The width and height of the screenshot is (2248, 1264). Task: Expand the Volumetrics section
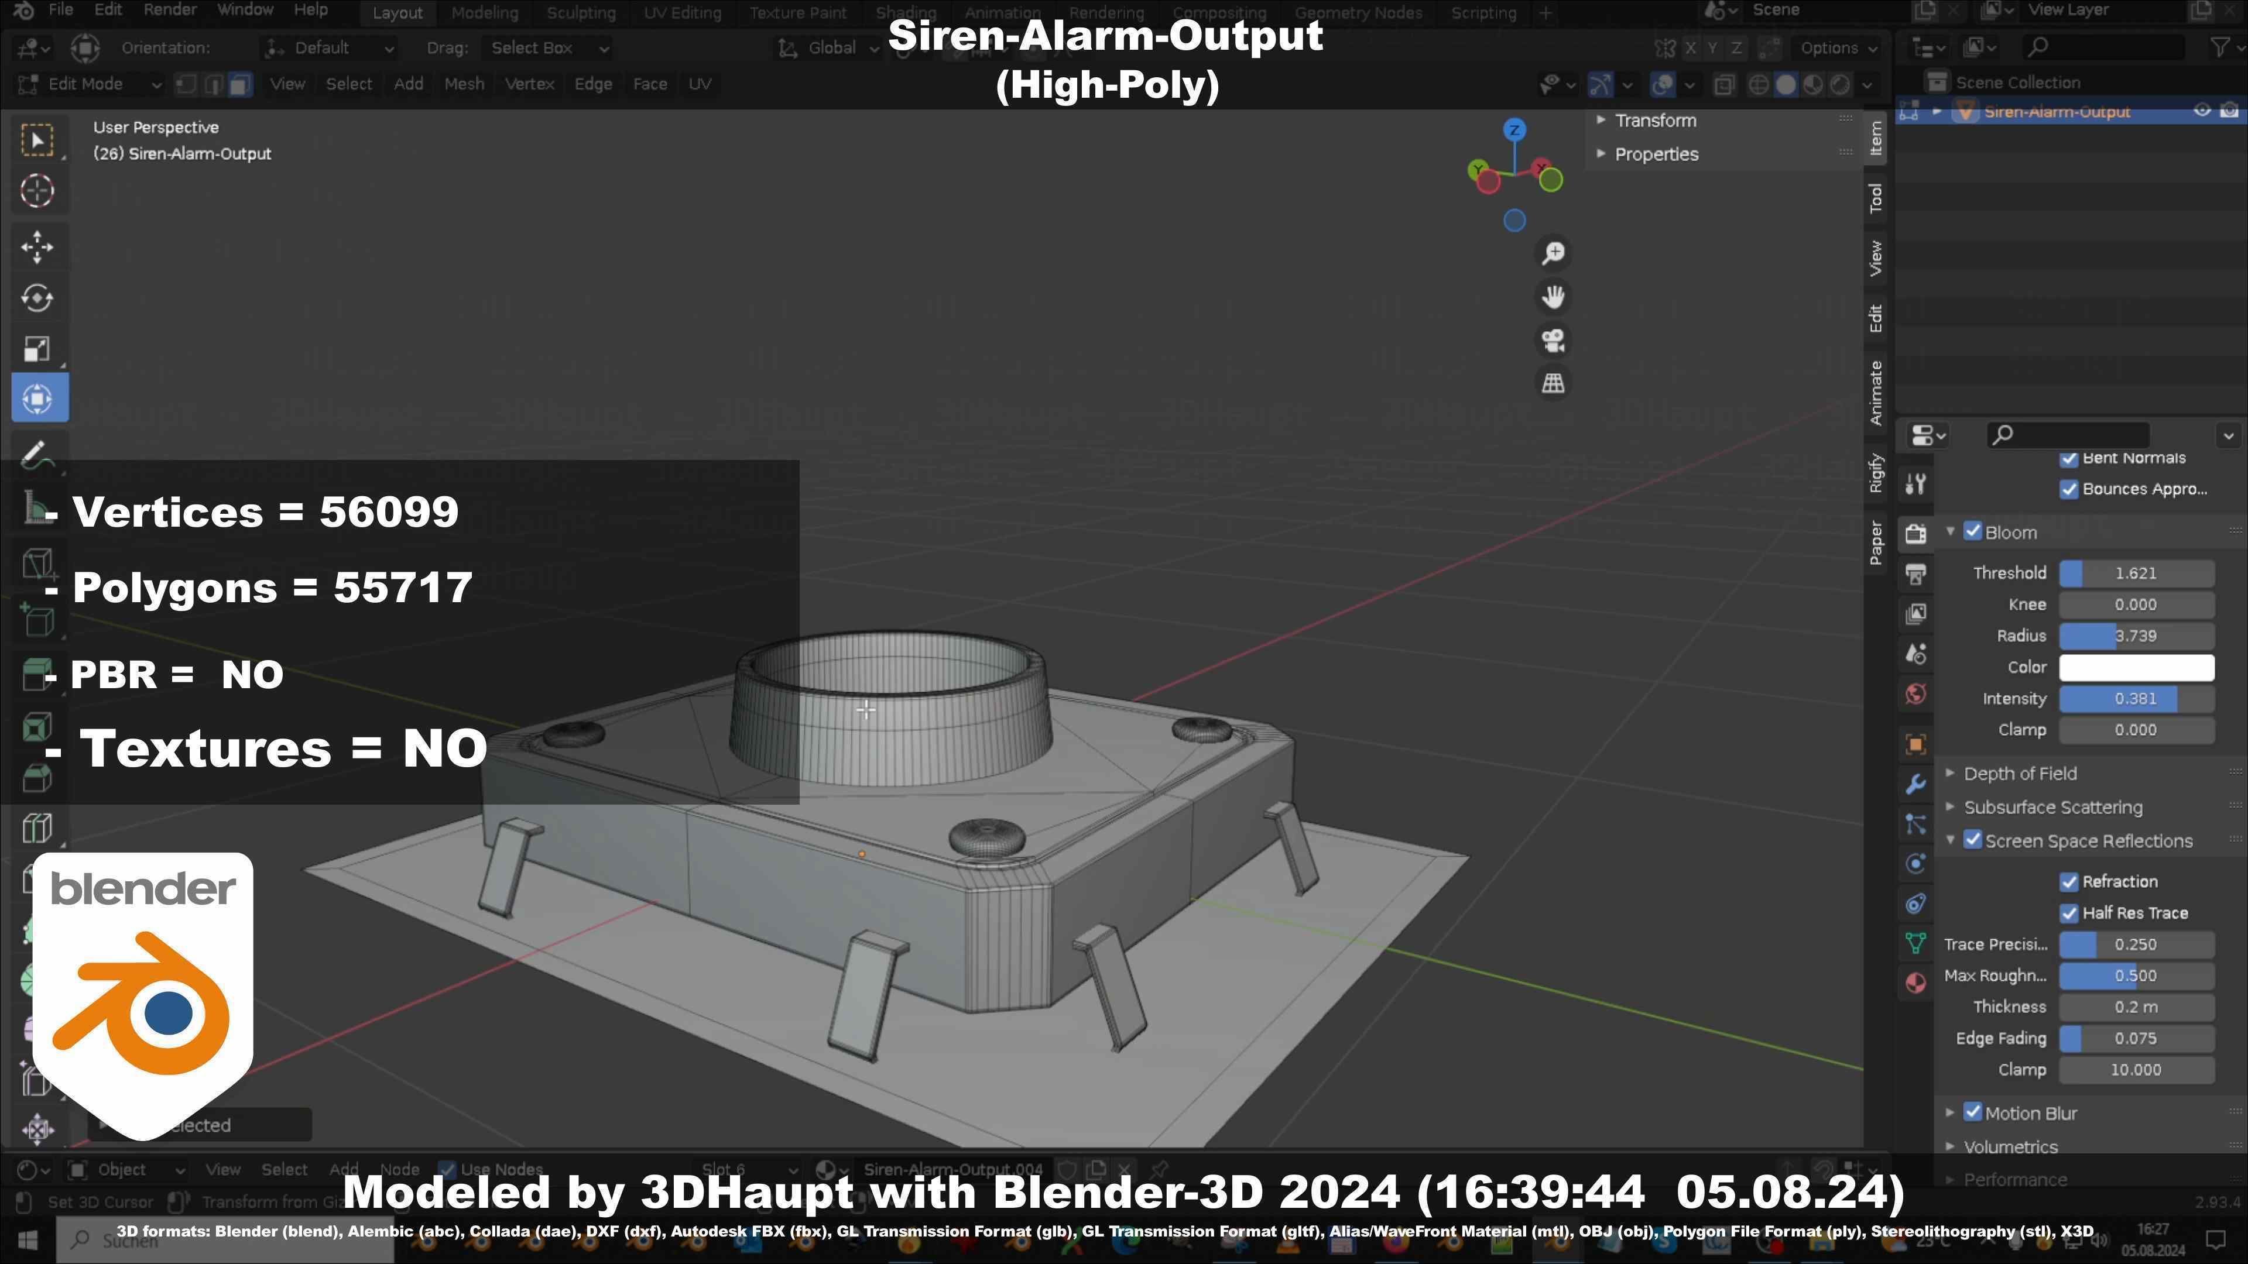2011,1147
